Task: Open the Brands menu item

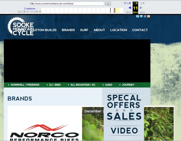Action: (x=68, y=30)
